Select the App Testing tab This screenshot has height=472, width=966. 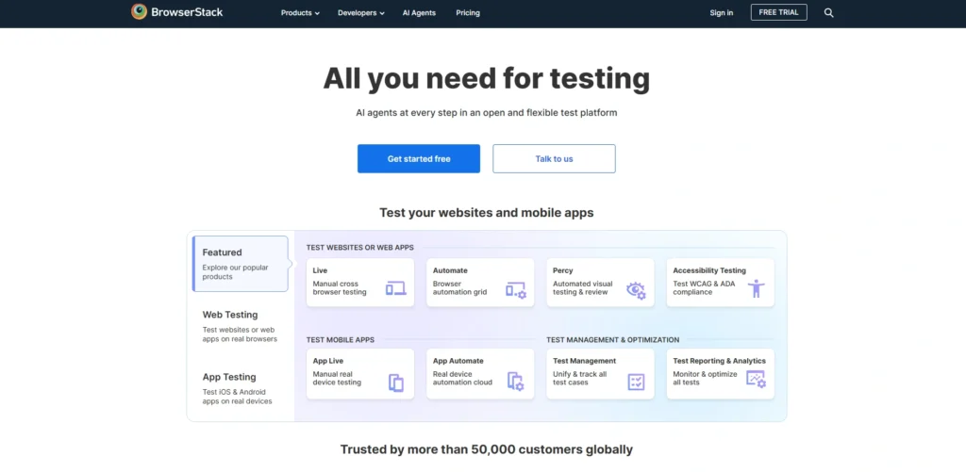click(x=241, y=388)
